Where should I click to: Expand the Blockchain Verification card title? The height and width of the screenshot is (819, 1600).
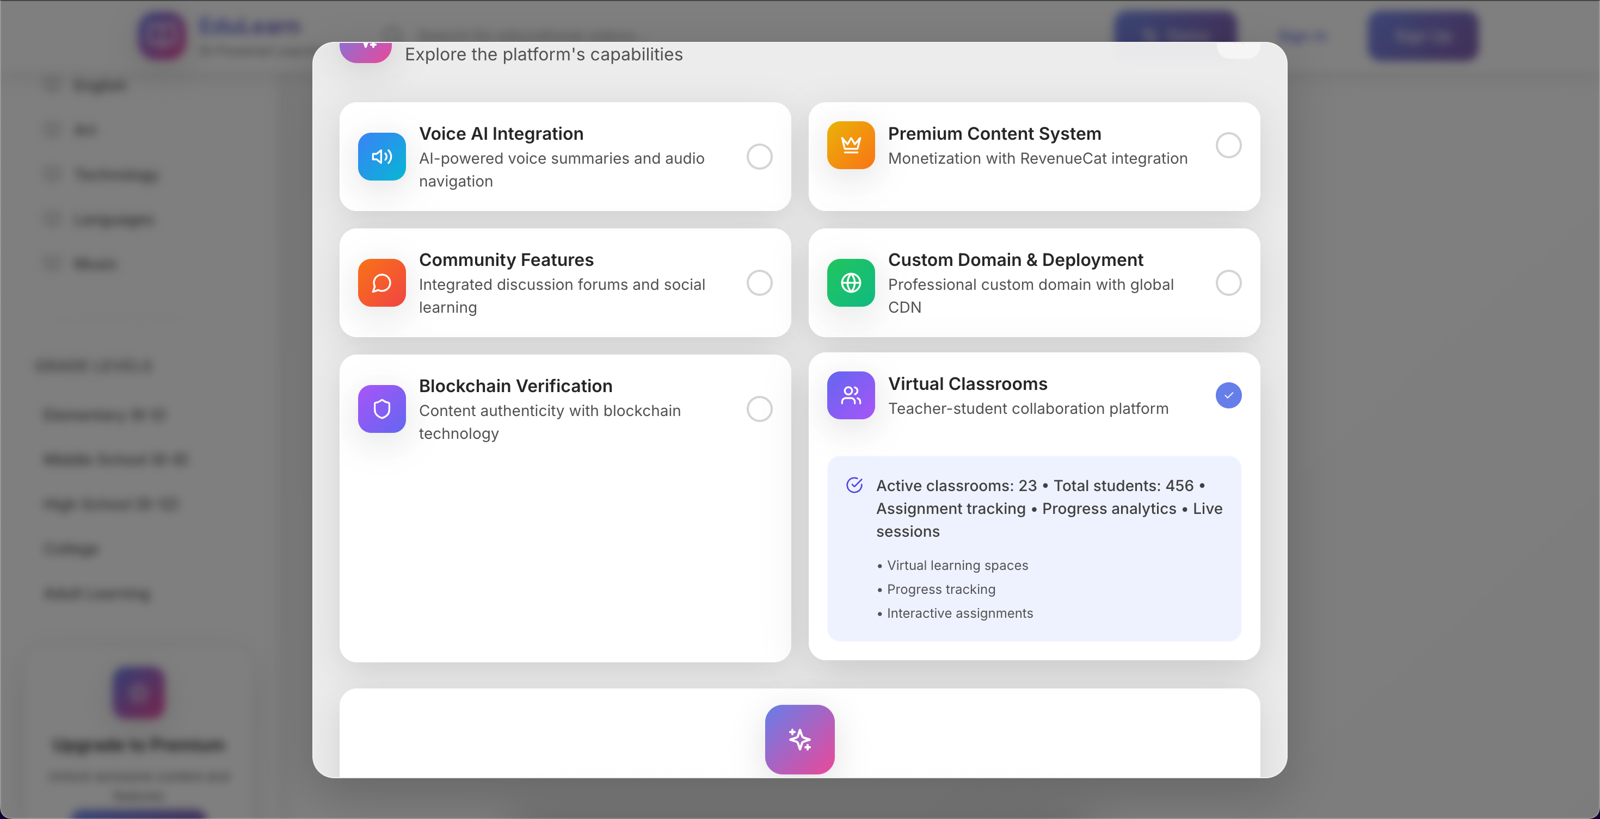[x=515, y=386]
